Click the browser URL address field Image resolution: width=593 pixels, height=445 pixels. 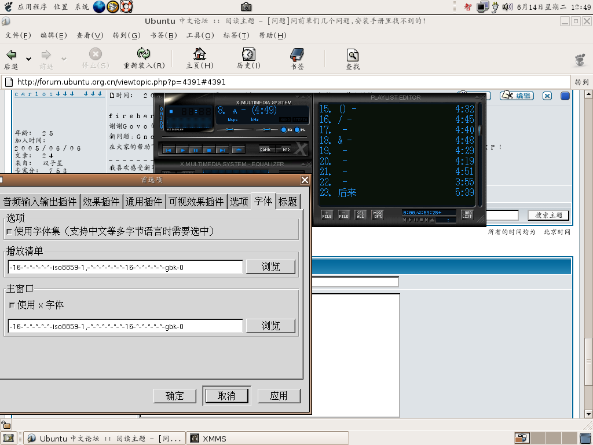286,82
